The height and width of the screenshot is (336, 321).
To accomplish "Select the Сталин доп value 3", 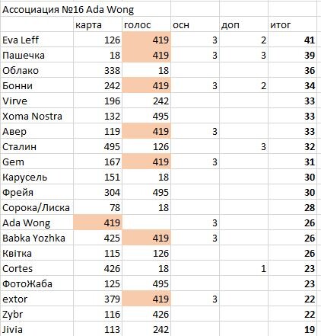I will click(x=243, y=146).
